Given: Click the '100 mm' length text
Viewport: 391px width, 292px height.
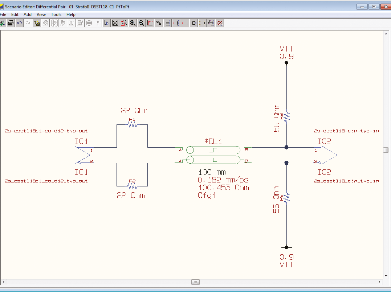Looking at the screenshot, I should [212, 172].
